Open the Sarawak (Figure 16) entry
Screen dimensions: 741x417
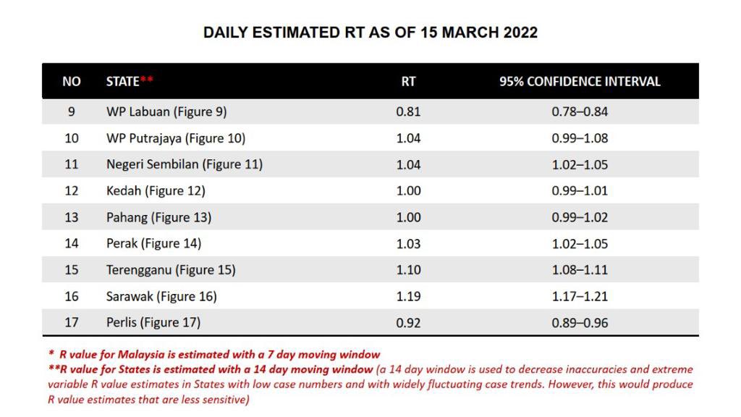[x=161, y=296]
